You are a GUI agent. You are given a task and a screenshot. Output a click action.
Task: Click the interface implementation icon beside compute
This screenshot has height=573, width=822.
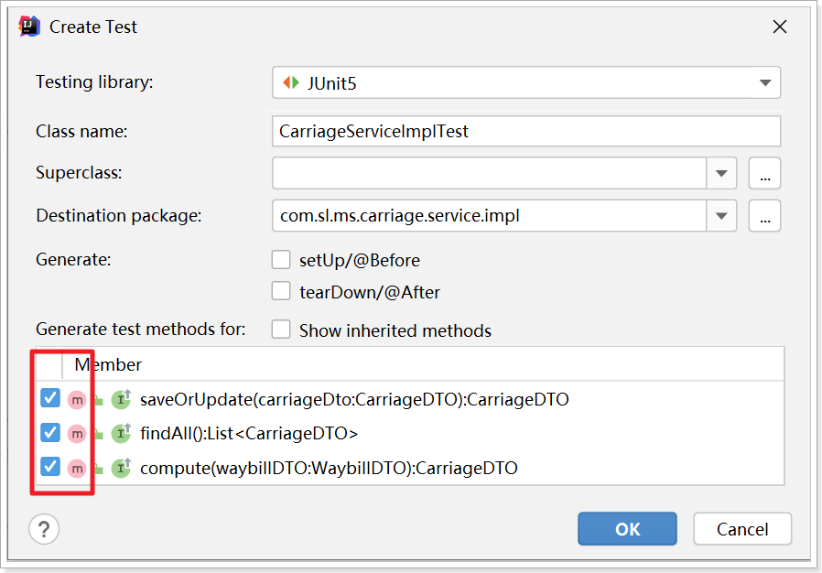tap(122, 469)
